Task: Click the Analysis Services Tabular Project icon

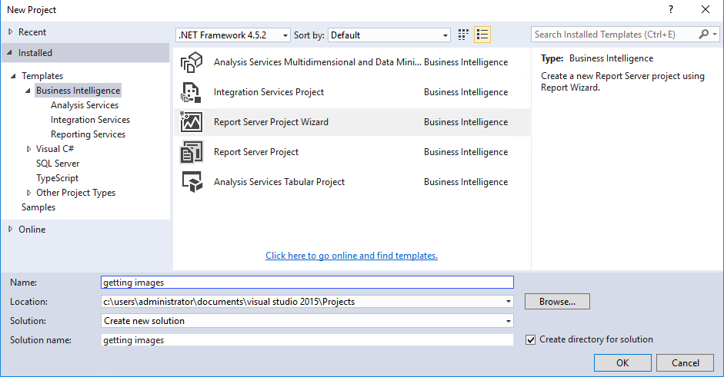Action: coord(191,182)
